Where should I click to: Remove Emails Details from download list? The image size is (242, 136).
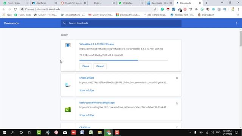click(177, 78)
